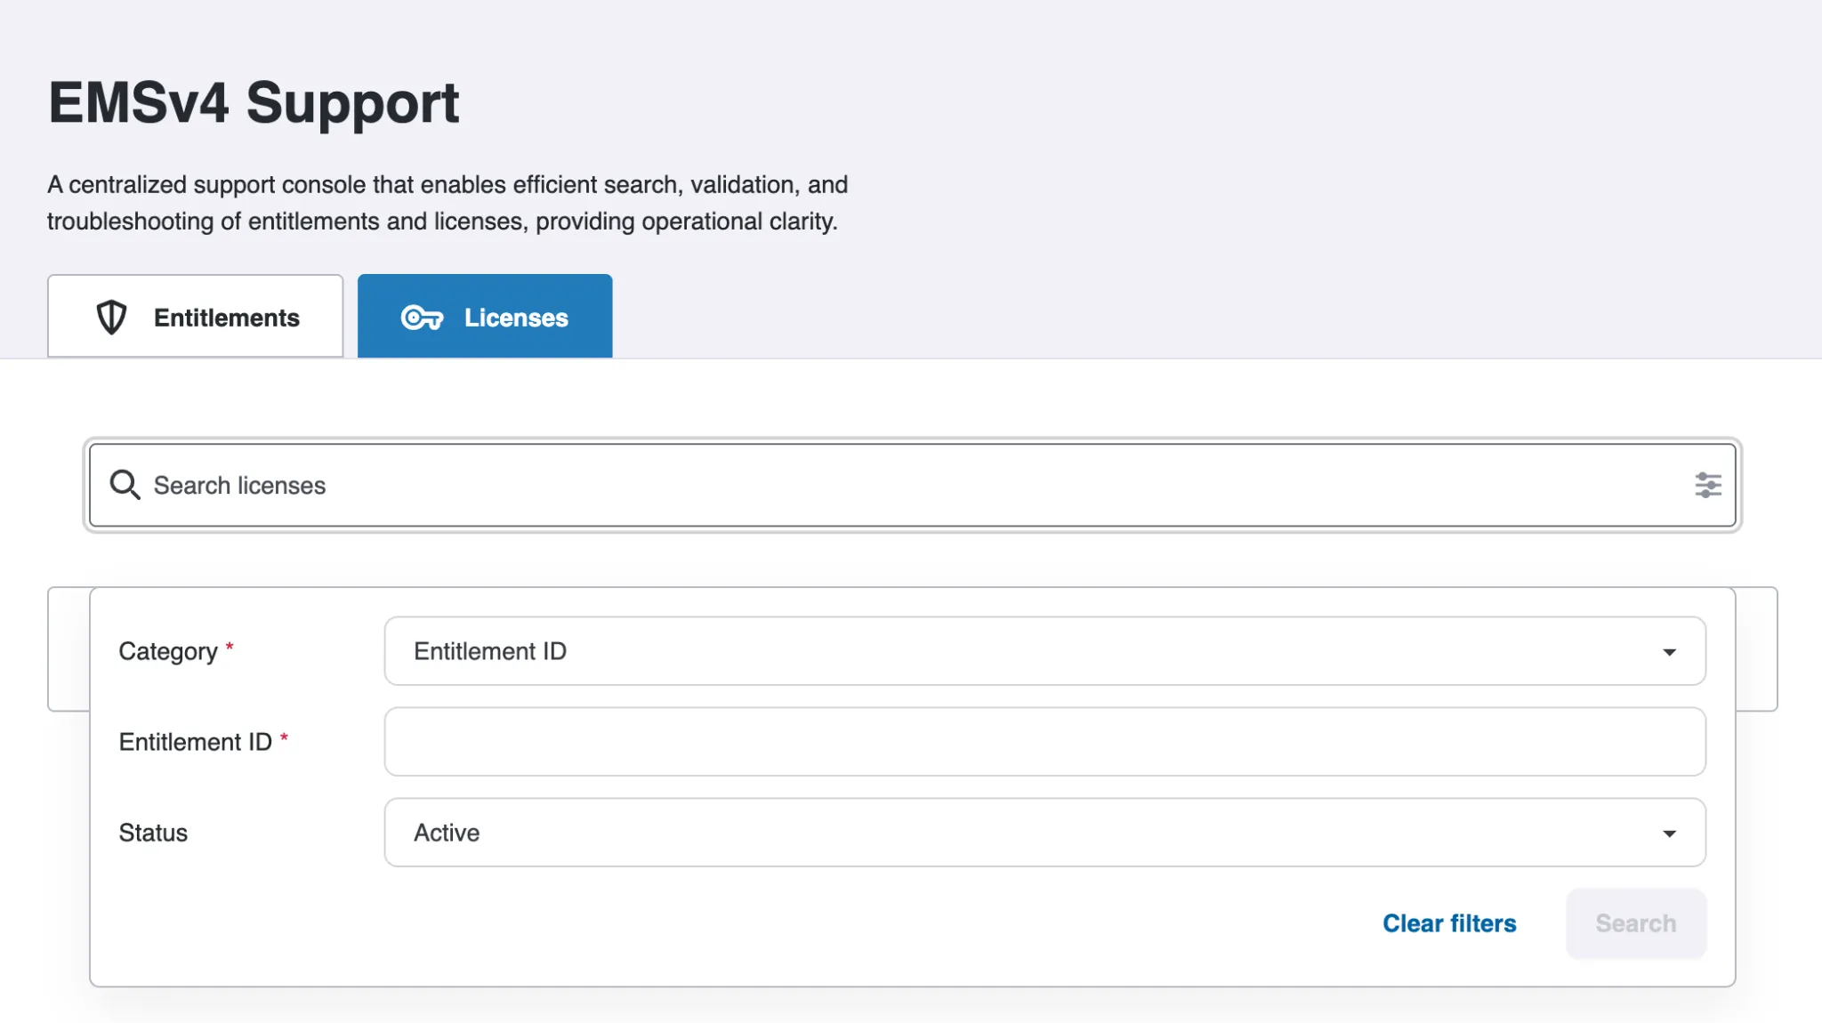Select the Licenses tab
Image resolution: width=1822 pixels, height=1023 pixels.
pos(485,317)
